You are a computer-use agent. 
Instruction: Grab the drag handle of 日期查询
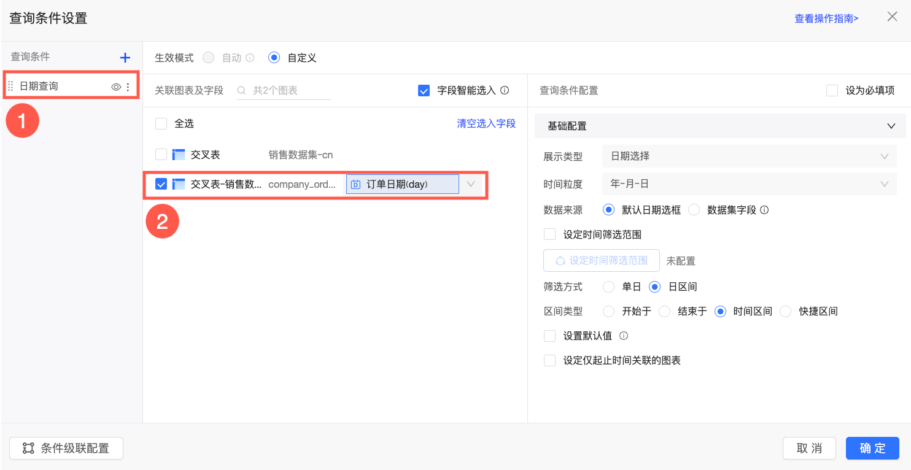[x=10, y=87]
